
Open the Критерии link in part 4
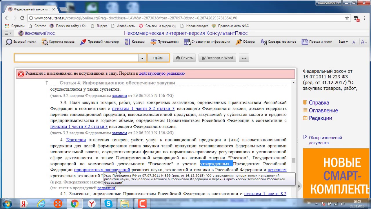coord(76,140)
